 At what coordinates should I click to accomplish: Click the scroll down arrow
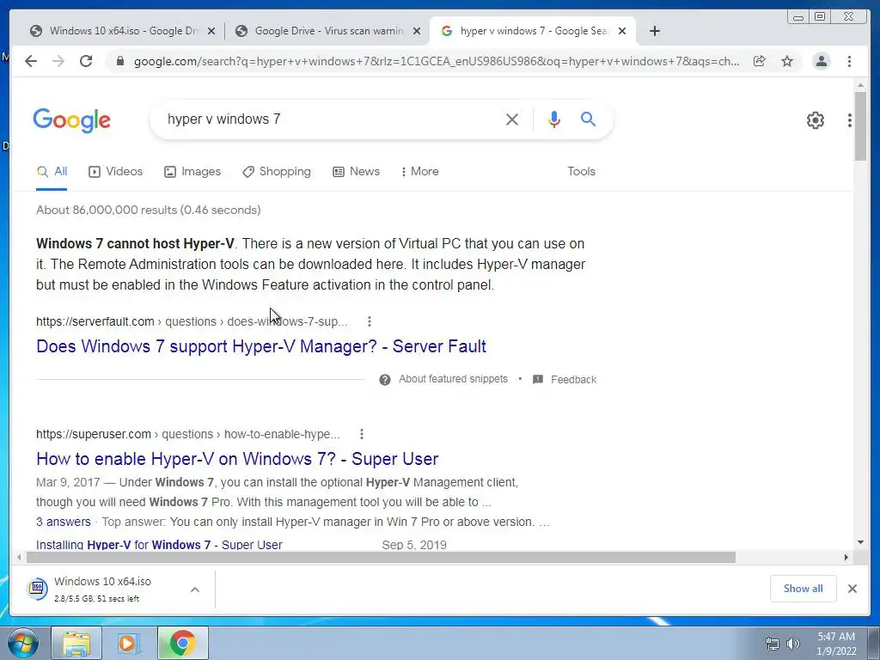(x=861, y=542)
